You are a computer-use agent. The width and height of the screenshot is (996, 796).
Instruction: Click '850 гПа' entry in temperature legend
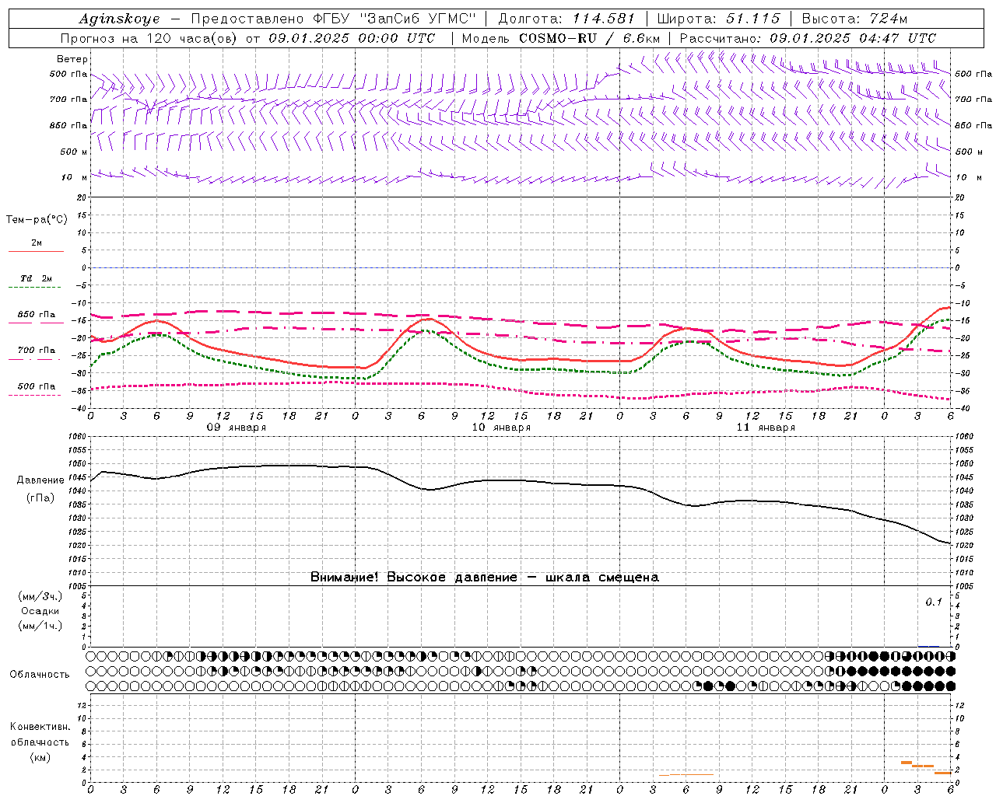[37, 315]
